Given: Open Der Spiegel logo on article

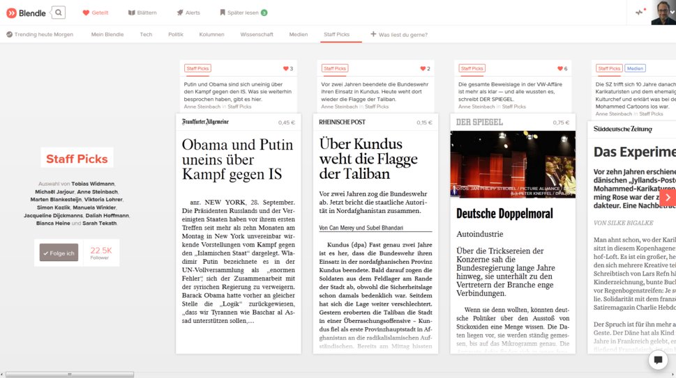Looking at the screenshot, I should point(479,122).
